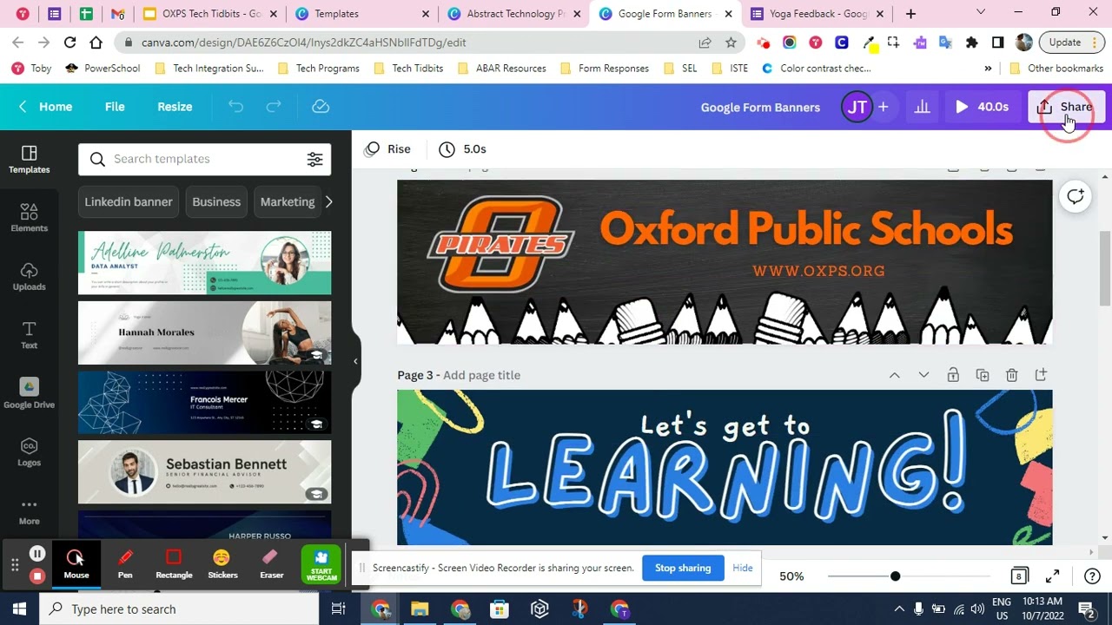Screen dimensions: 1112x625
Task: Choose Sebastian Bennett template thumbnail
Action: point(205,471)
